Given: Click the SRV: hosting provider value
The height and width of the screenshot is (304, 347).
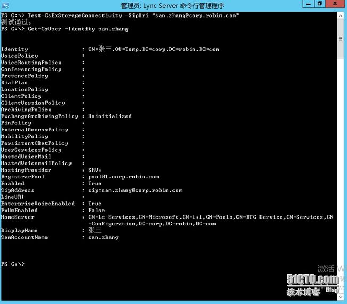Looking at the screenshot, I should [x=94, y=170].
